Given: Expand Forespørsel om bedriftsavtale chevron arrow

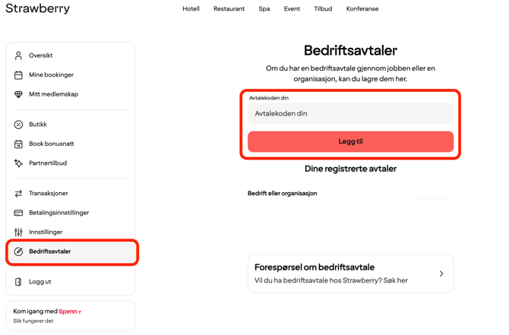Looking at the screenshot, I should pyautogui.click(x=441, y=273).
